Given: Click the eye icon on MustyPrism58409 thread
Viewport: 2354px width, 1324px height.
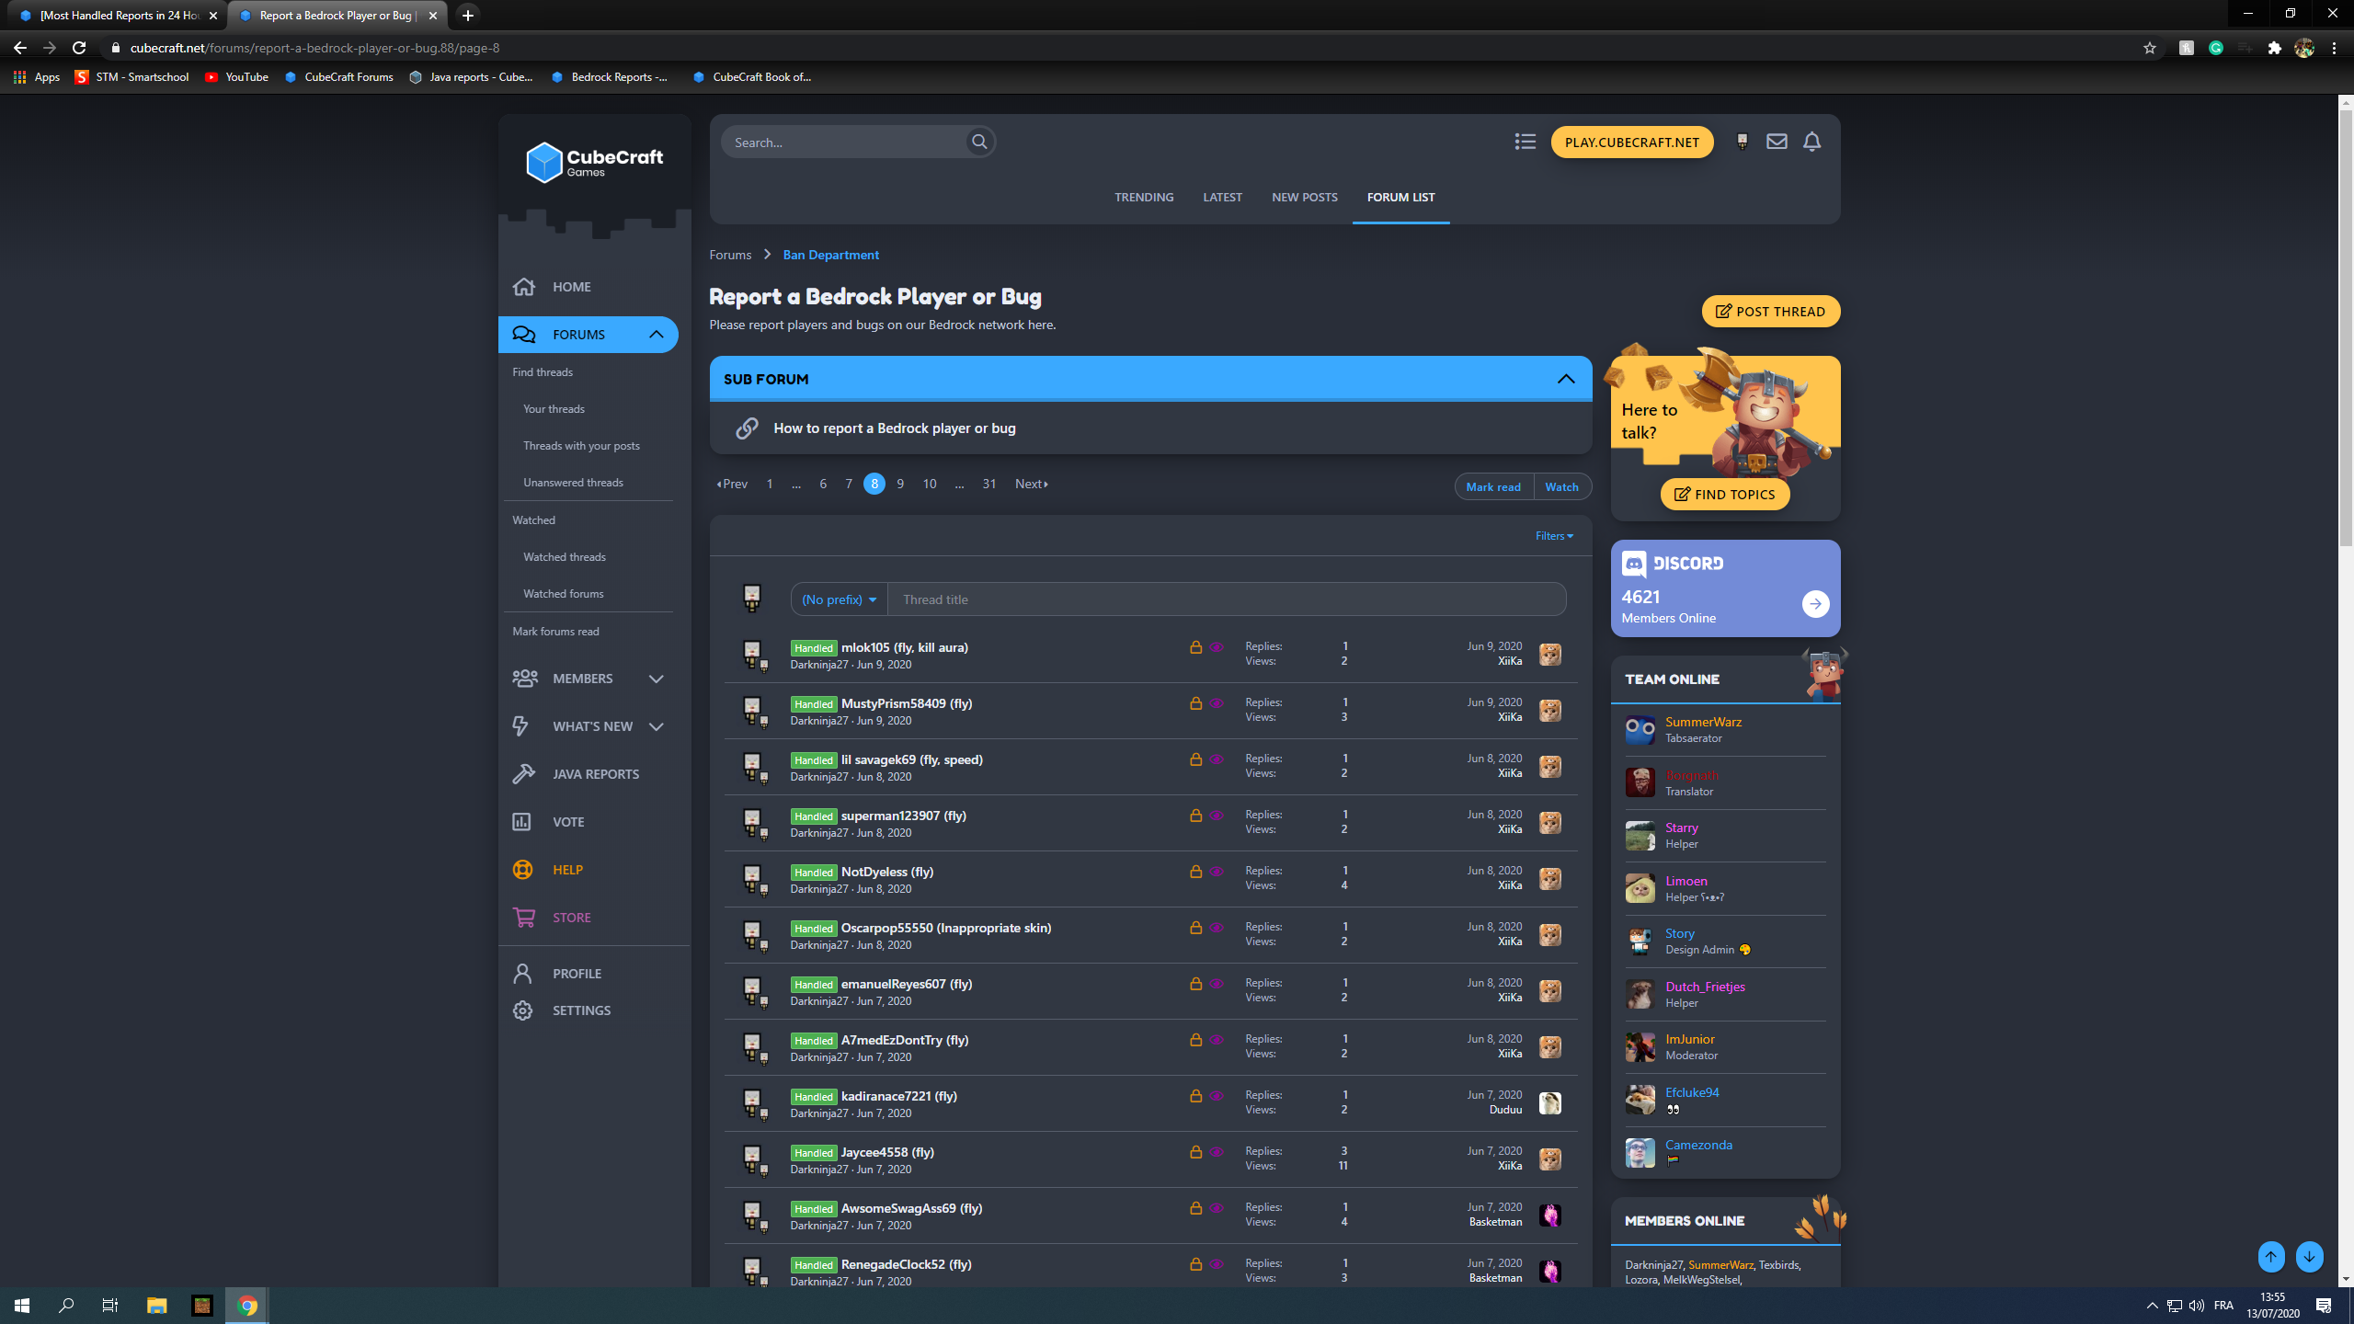Looking at the screenshot, I should tap(1217, 703).
